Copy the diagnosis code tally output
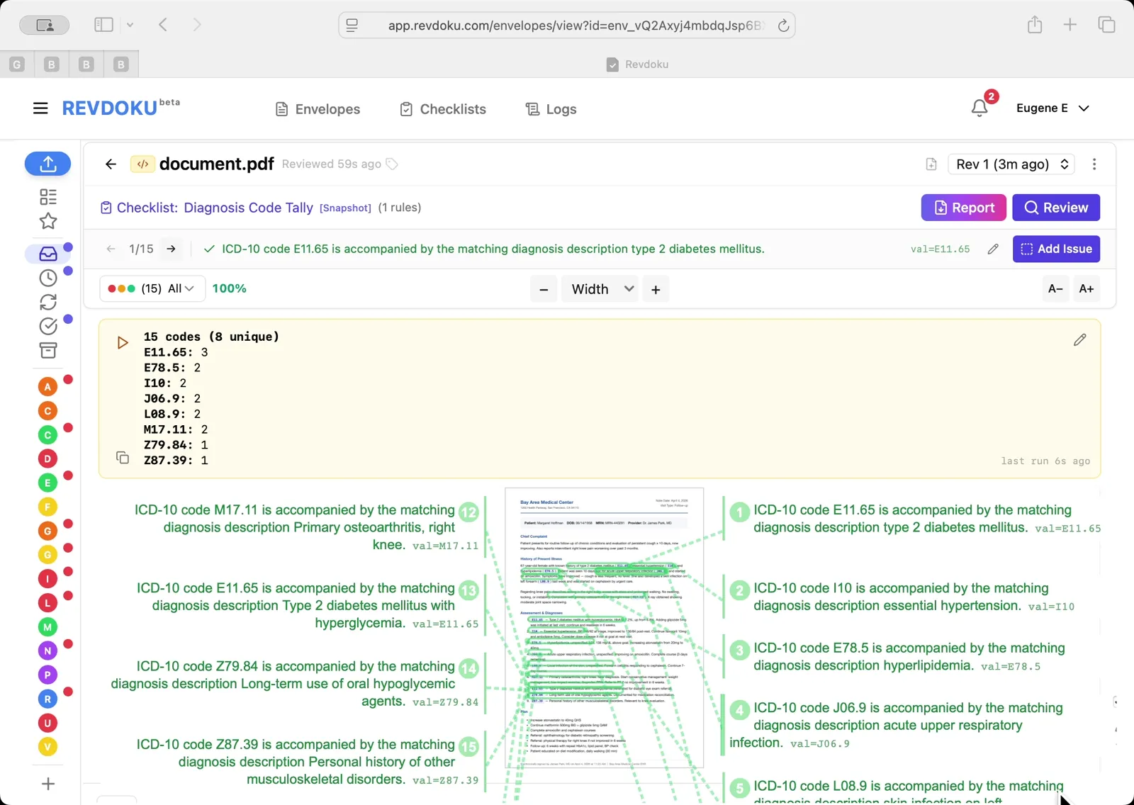 pos(123,458)
